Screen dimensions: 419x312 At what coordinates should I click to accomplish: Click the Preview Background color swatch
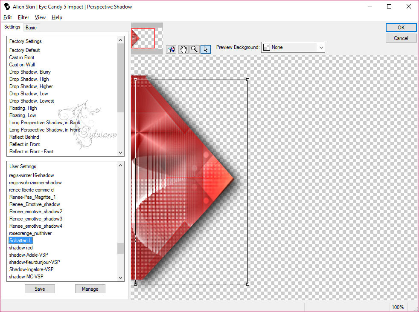(x=266, y=47)
